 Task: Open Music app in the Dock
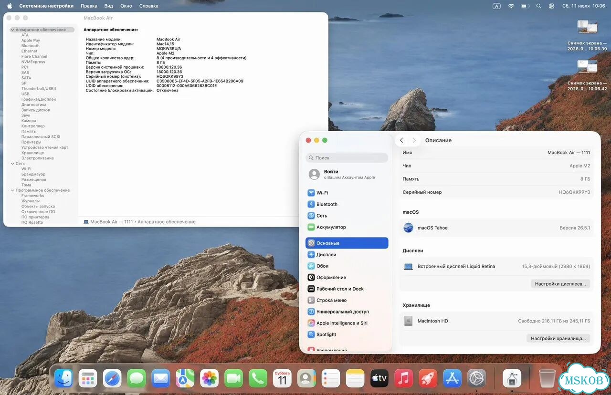pos(404,379)
